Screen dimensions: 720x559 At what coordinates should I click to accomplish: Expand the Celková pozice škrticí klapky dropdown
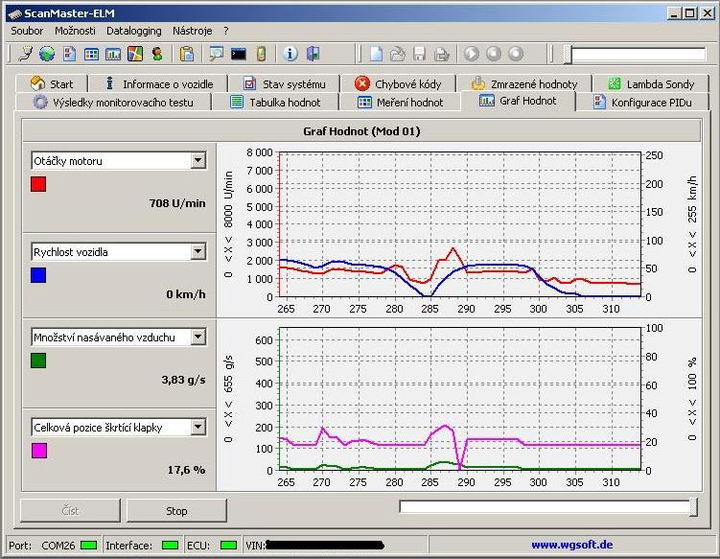197,427
